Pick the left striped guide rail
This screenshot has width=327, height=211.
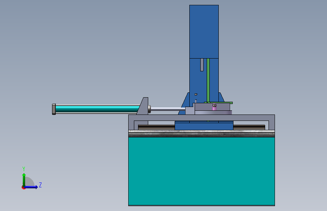coord(157,127)
